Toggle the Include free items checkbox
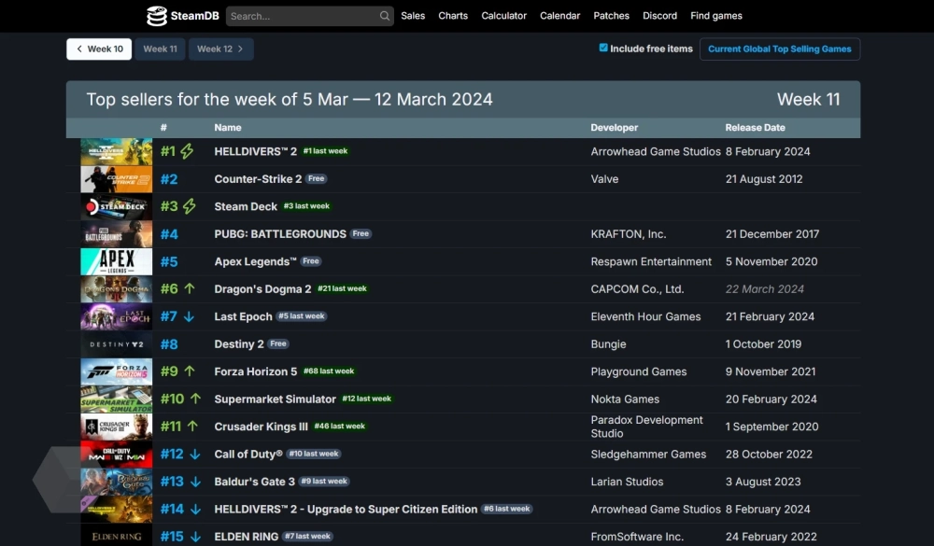 [603, 48]
